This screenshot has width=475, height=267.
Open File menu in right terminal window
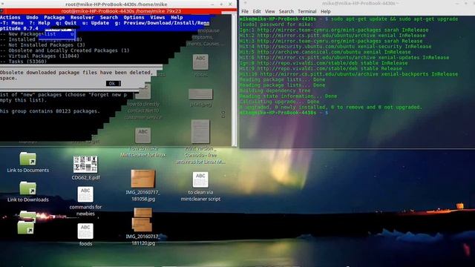click(x=245, y=12)
